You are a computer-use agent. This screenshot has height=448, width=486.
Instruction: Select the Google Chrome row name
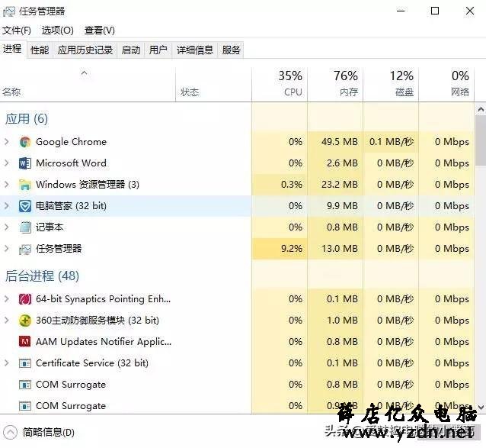[72, 142]
